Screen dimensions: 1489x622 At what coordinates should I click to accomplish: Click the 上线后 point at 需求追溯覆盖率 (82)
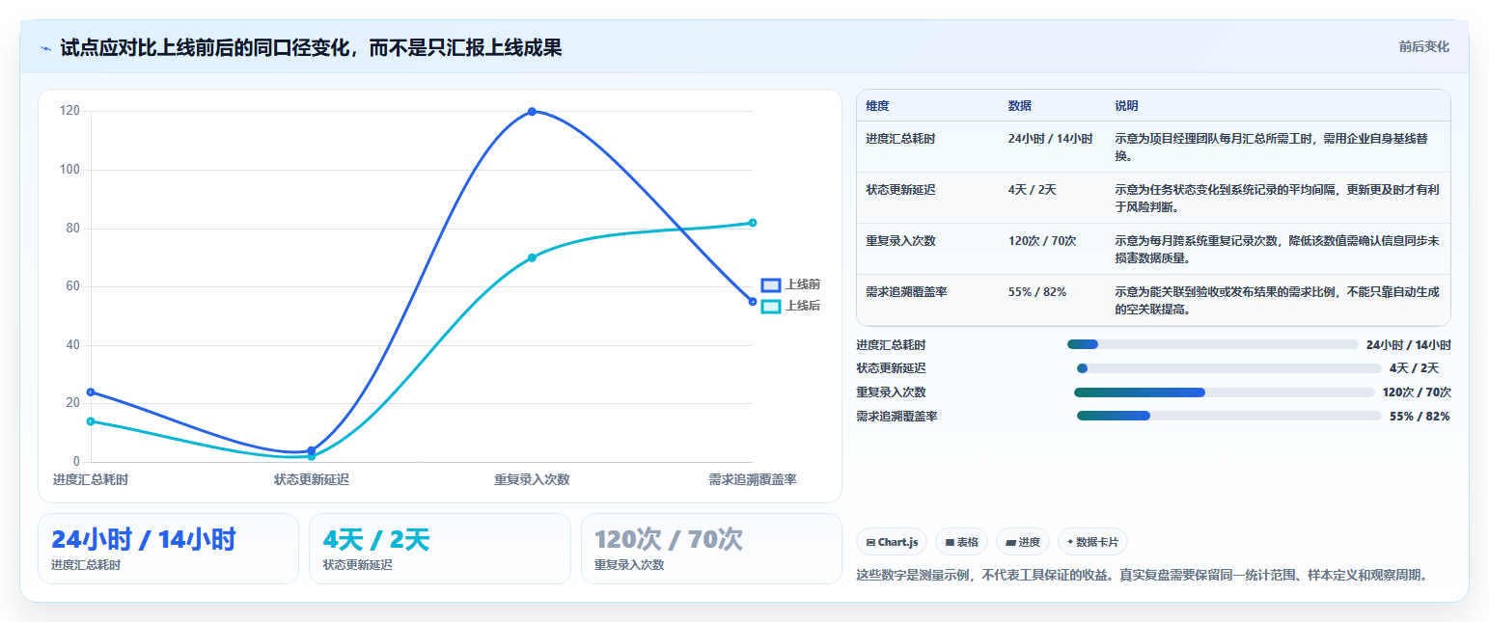click(753, 223)
